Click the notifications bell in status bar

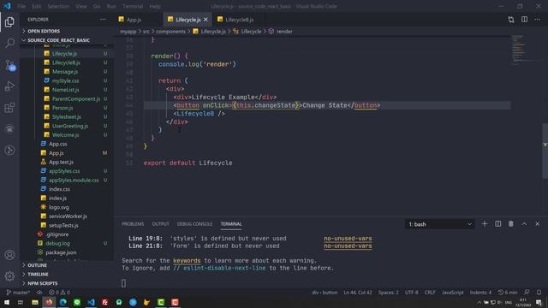[539, 293]
